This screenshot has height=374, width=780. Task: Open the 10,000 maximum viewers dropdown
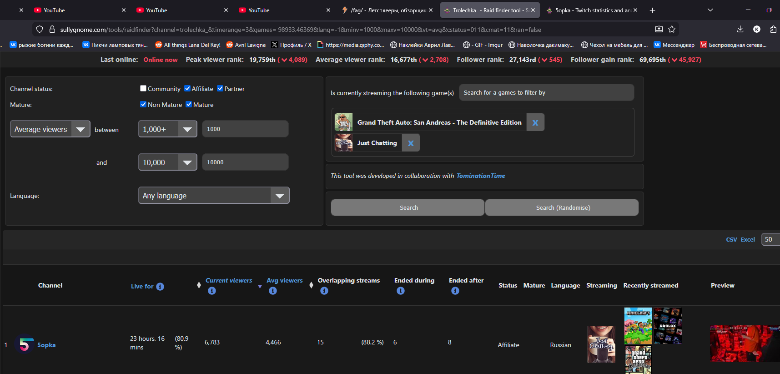(167, 162)
